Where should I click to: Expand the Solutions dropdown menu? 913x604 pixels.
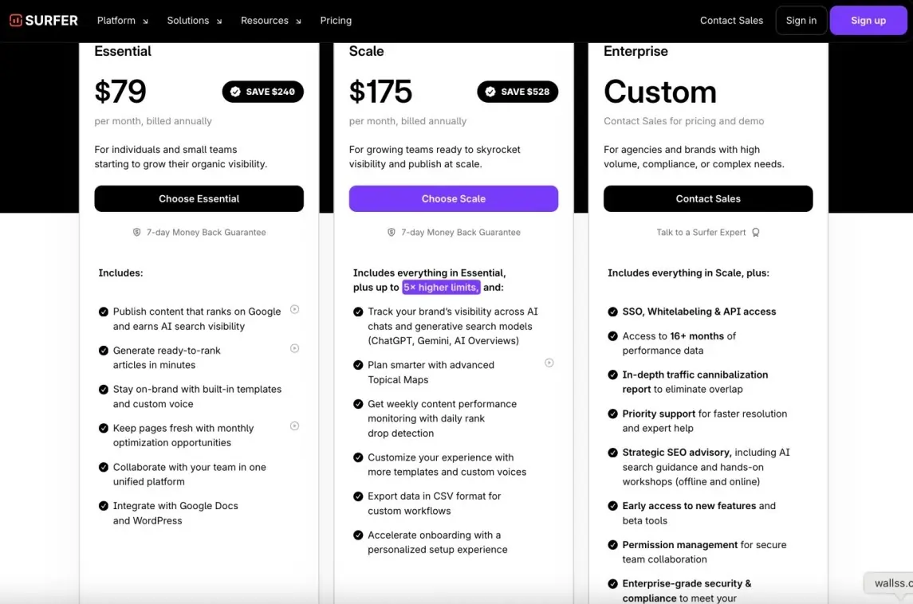coord(195,21)
